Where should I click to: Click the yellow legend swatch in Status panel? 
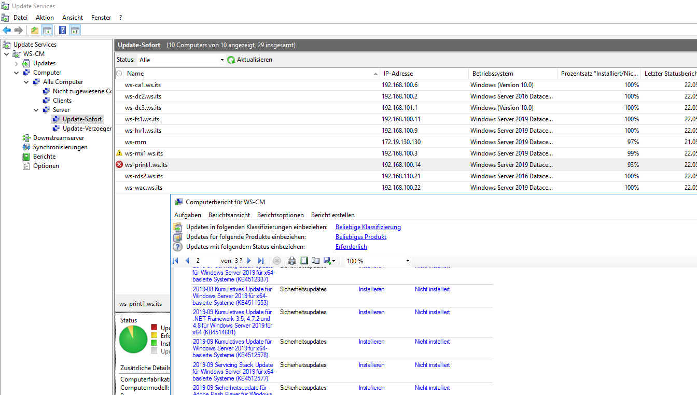tap(154, 335)
